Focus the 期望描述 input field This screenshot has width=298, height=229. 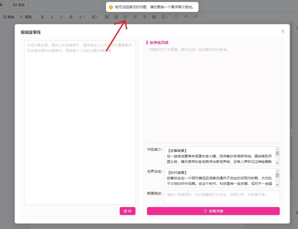pos(222,197)
